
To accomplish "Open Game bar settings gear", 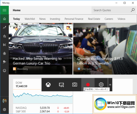I will click(x=101, y=85).
